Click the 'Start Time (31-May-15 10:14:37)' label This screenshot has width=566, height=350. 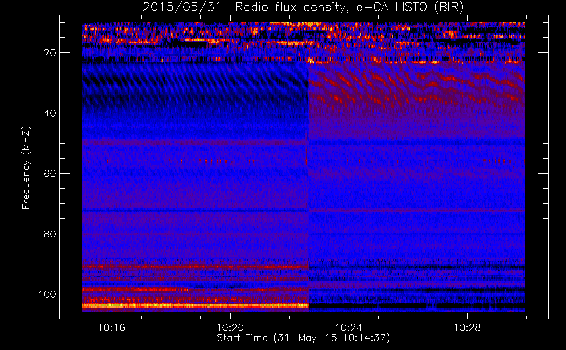coord(303,338)
